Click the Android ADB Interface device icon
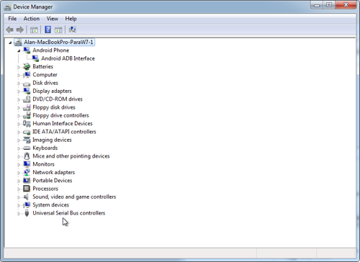360x262 pixels. tap(35, 58)
